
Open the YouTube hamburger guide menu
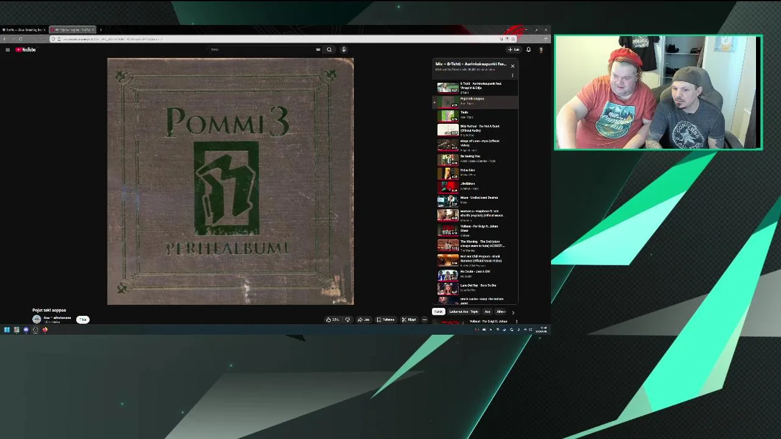pyautogui.click(x=7, y=49)
